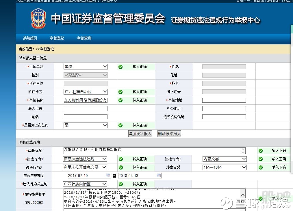Open the calendar picker for start date 2017-07-10
Image resolution: width=293 pixels, height=211 pixels.
pyautogui.click(x=108, y=175)
